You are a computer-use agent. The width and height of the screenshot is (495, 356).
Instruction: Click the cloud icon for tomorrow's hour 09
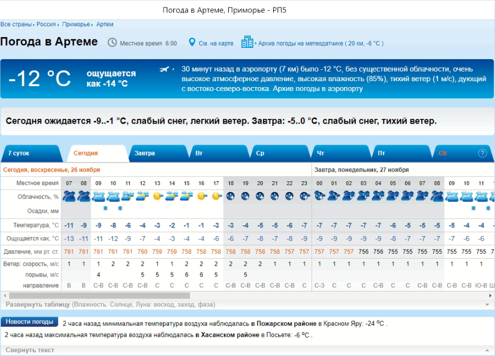(452, 196)
